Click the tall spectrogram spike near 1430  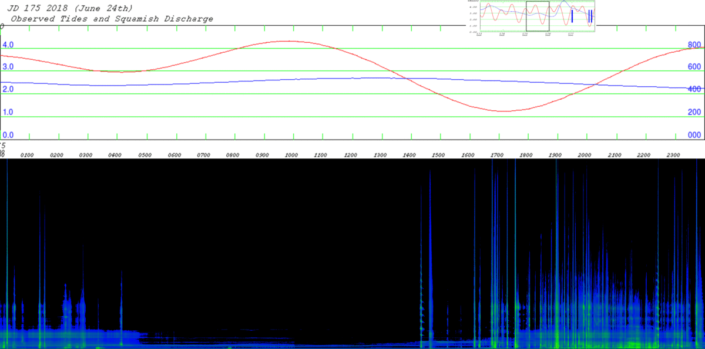pos(430,258)
